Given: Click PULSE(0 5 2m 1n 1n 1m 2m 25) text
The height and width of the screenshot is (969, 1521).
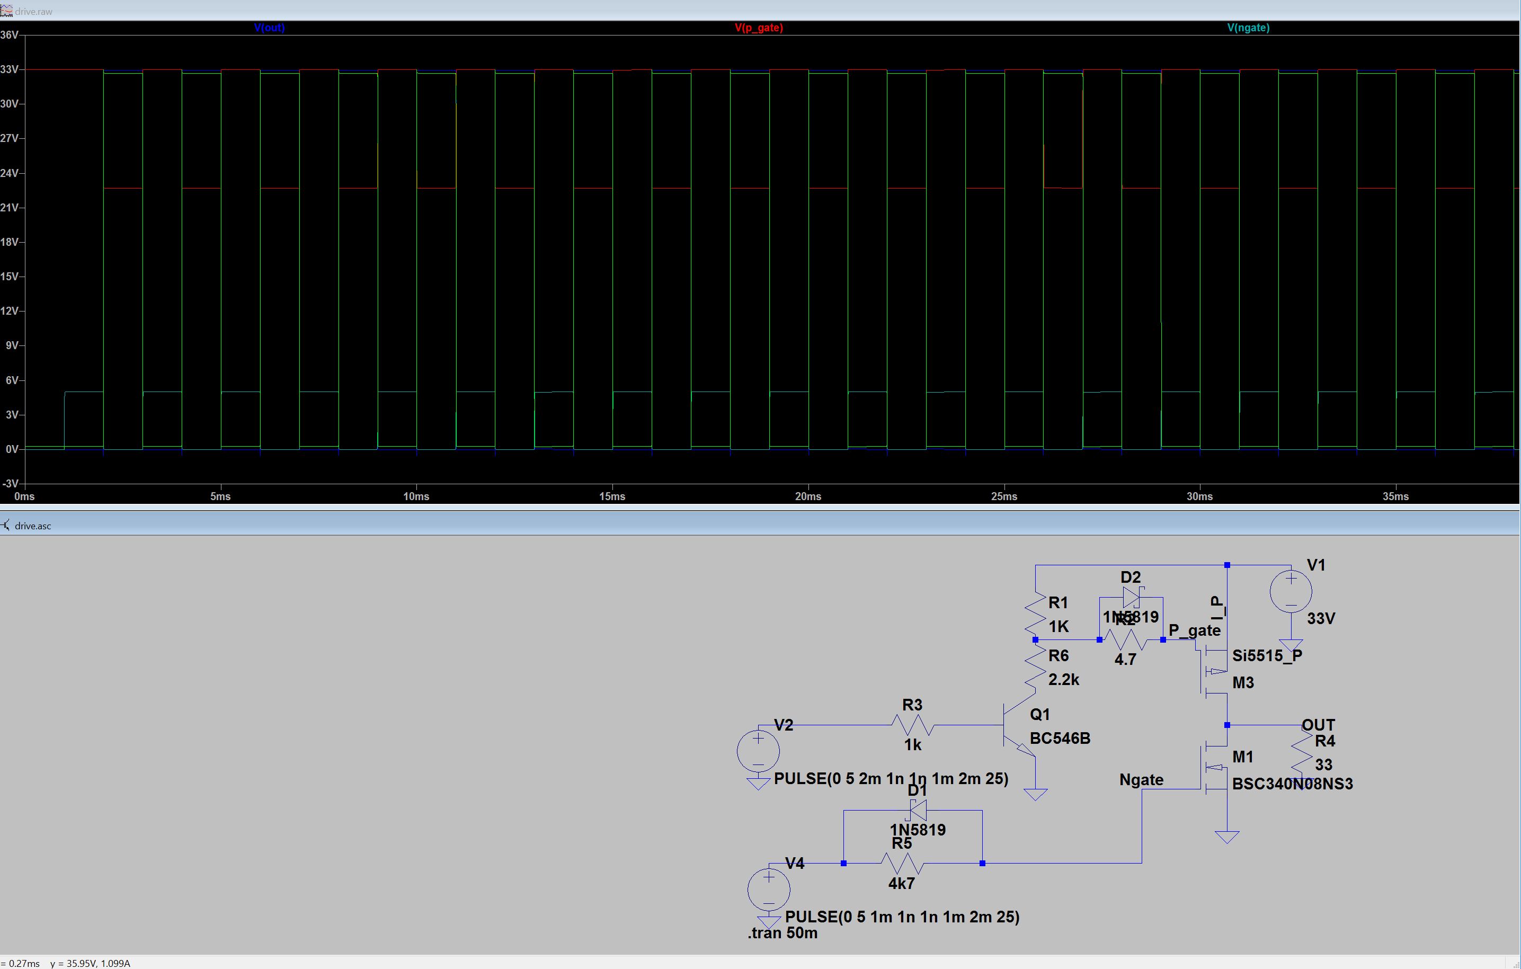Looking at the screenshot, I should tap(891, 779).
